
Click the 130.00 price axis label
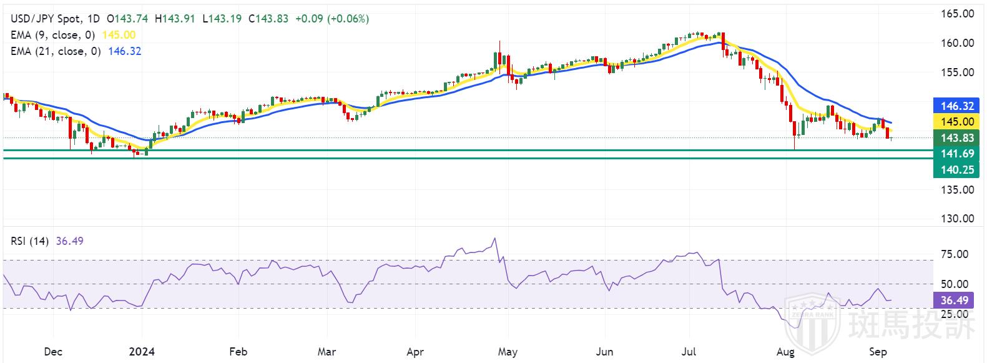click(958, 219)
